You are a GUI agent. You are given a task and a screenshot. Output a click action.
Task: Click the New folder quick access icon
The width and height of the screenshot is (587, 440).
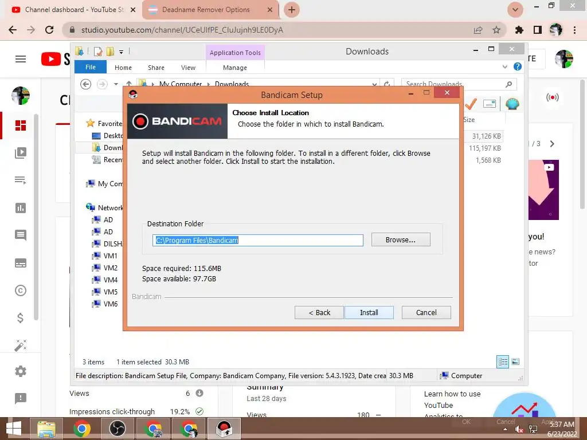pos(110,51)
